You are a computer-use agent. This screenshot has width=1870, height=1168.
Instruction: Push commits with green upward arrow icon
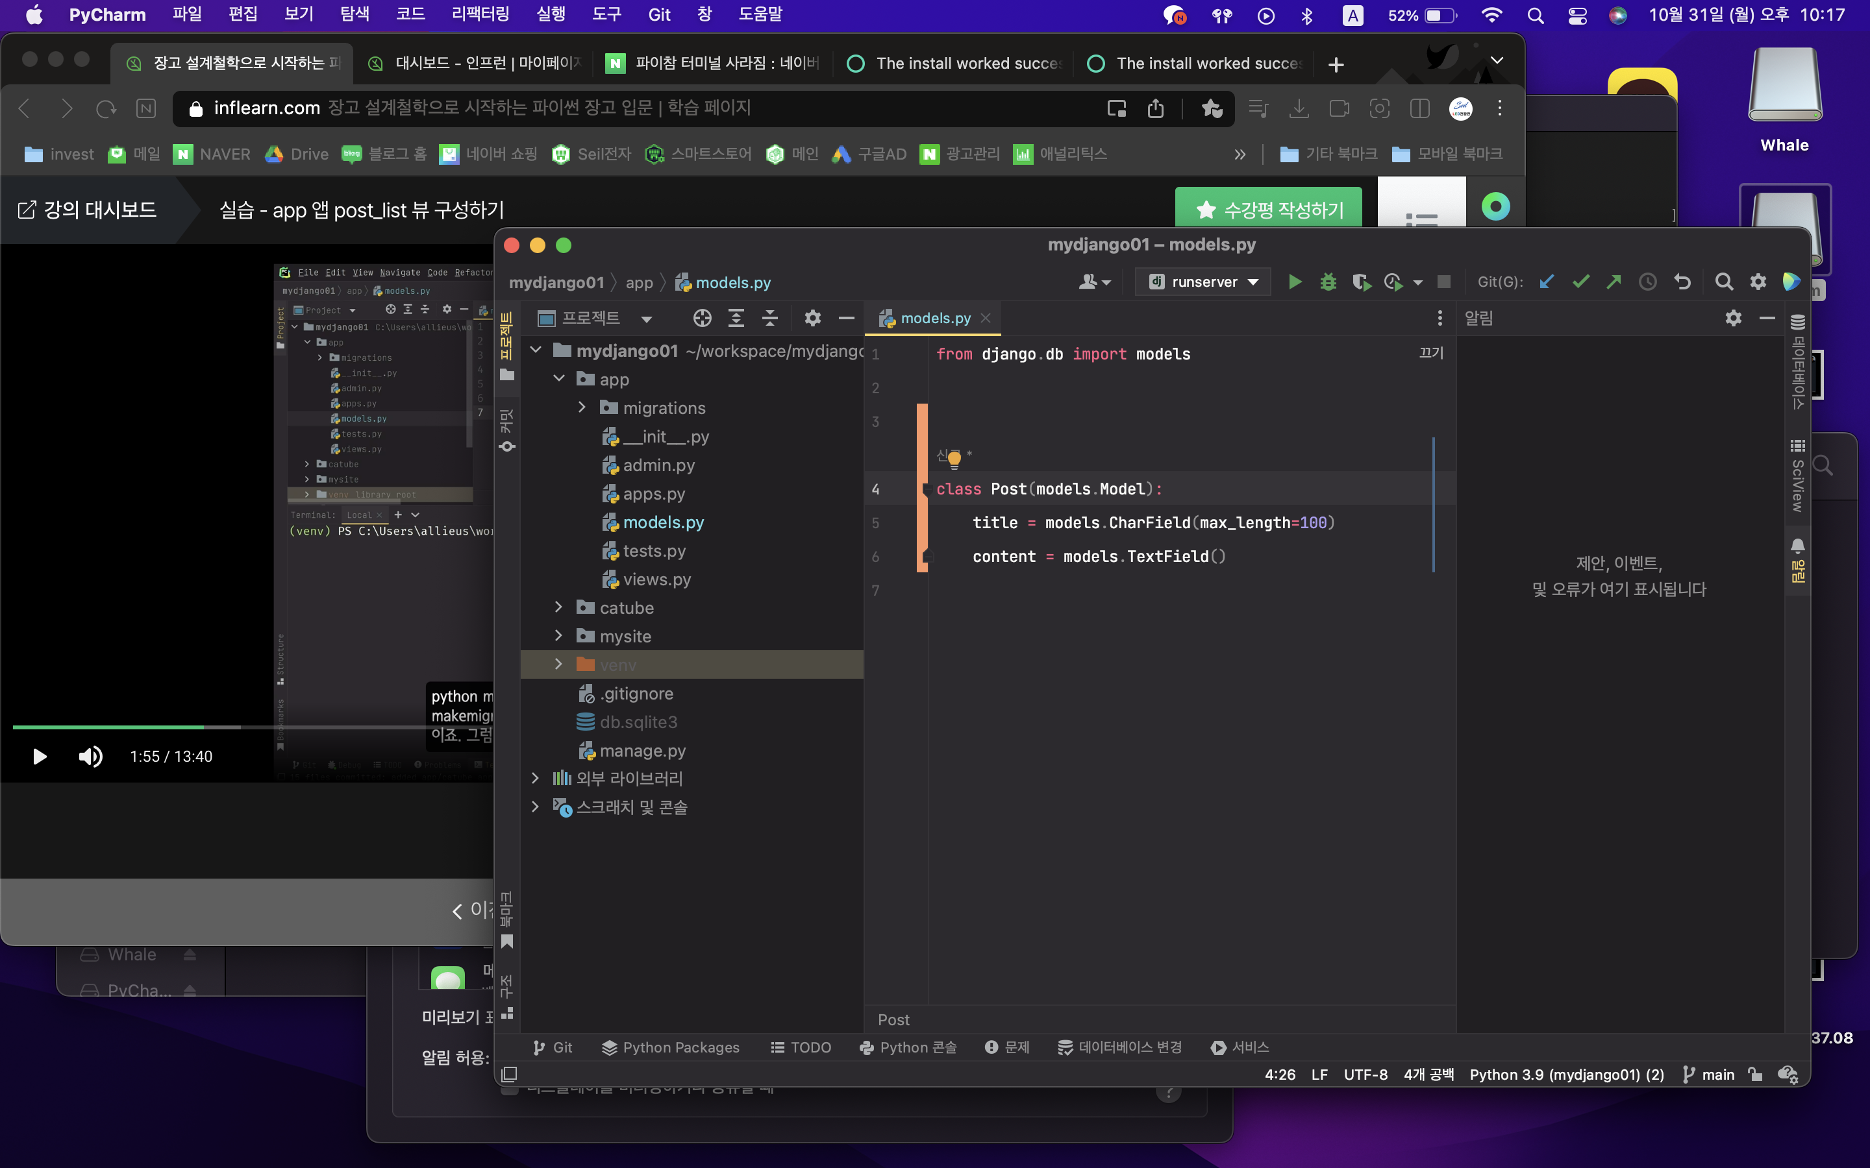tap(1614, 282)
